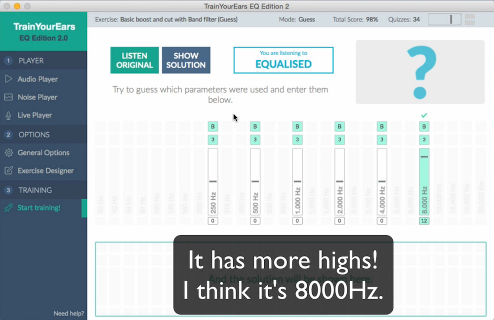Click the TRAINING section header
Image resolution: width=494 pixels, height=320 pixels.
click(x=43, y=190)
